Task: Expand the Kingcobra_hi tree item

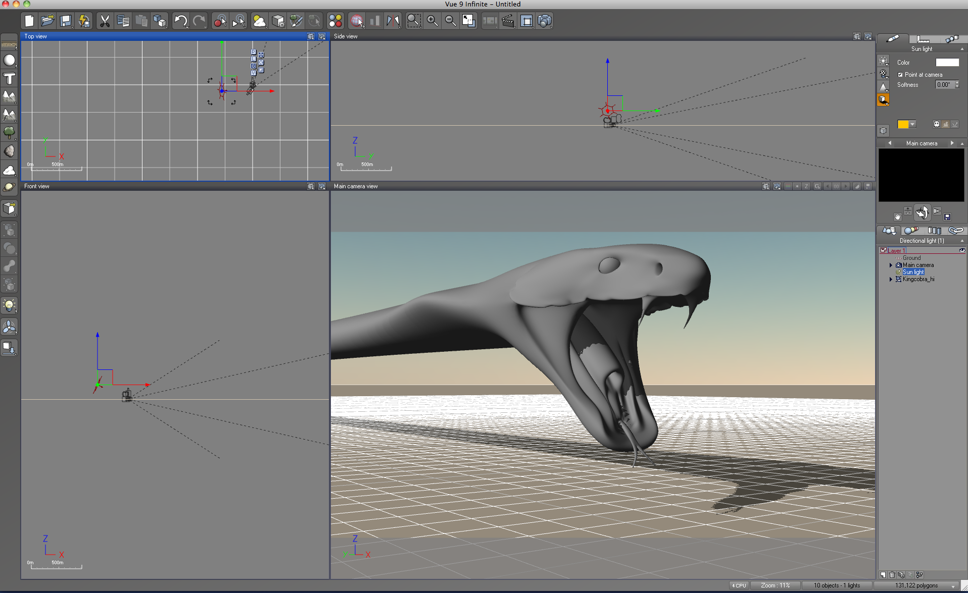Action: point(891,279)
